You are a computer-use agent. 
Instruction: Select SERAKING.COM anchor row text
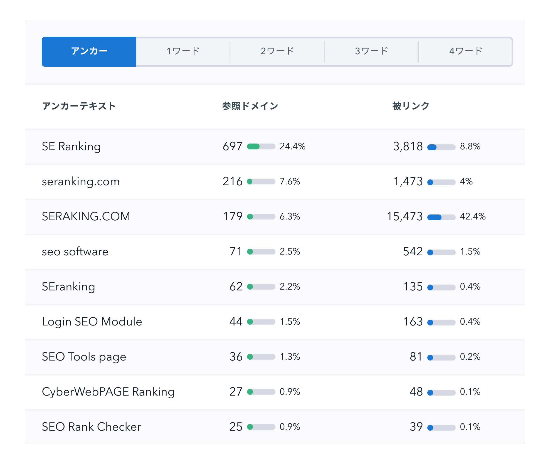(x=86, y=217)
